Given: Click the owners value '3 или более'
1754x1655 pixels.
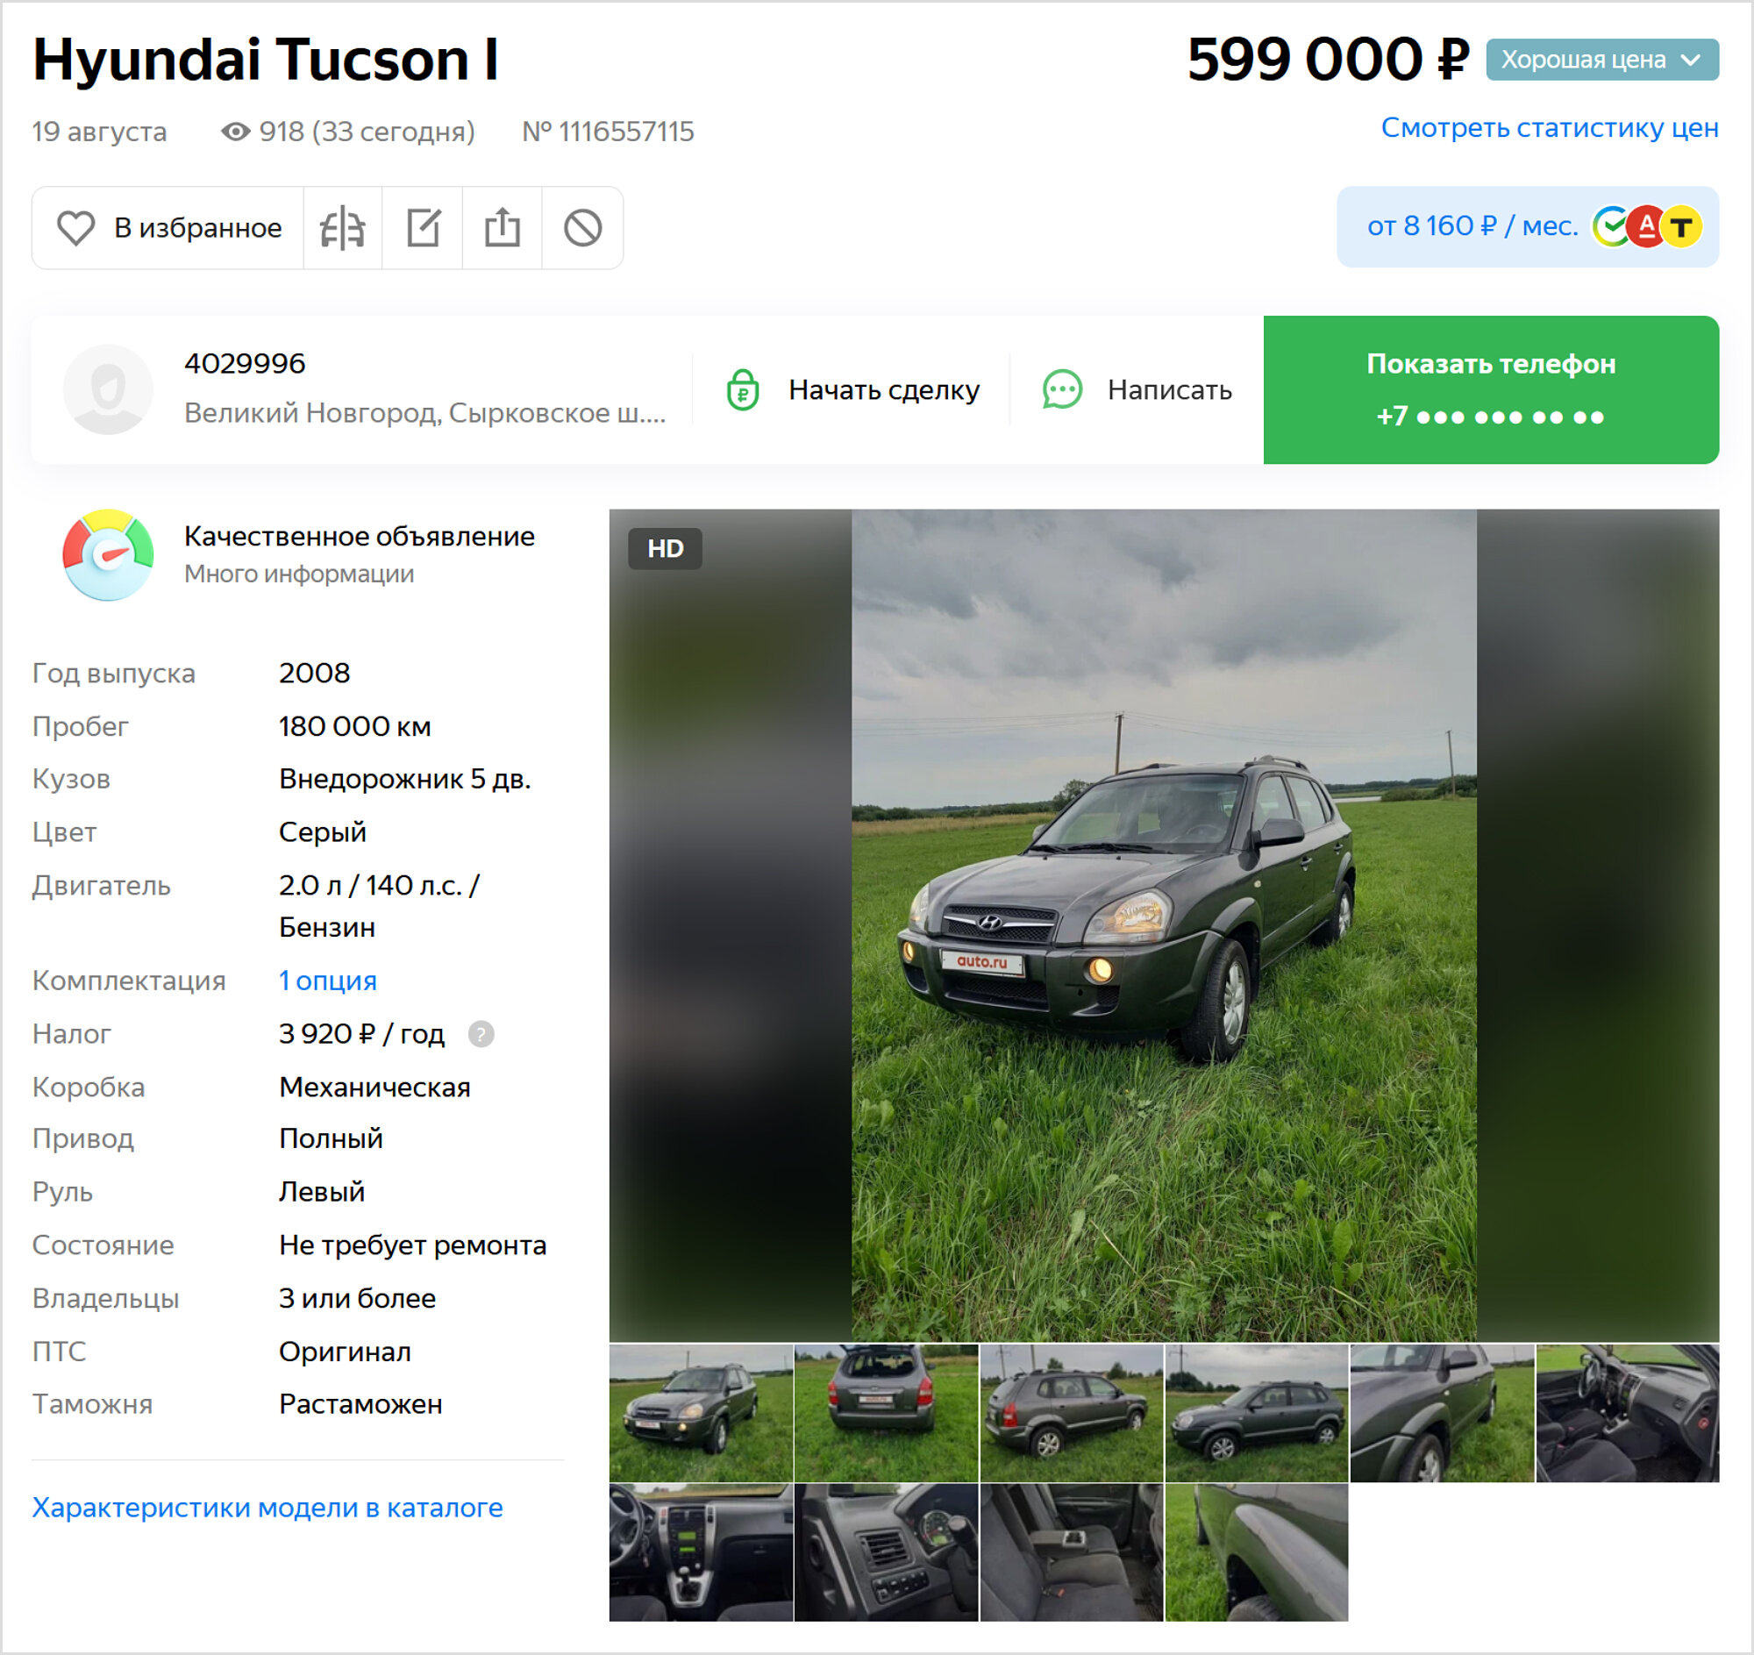Looking at the screenshot, I should click(357, 1299).
